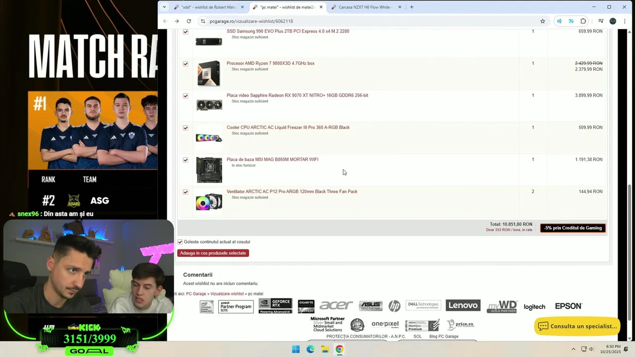Image resolution: width=635 pixels, height=357 pixels.
Task: Click the Dell Technologies logo
Action: (423, 305)
